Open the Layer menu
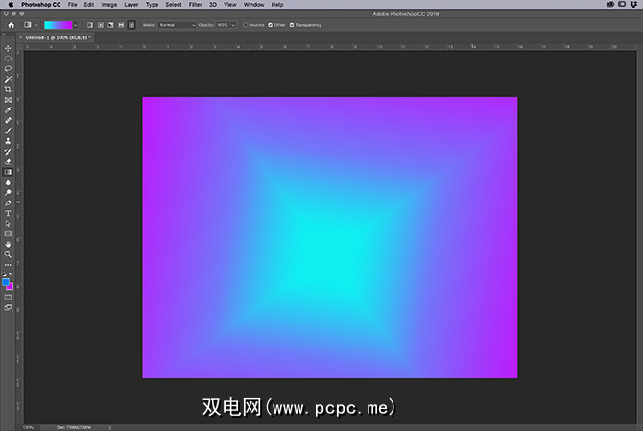 (131, 5)
